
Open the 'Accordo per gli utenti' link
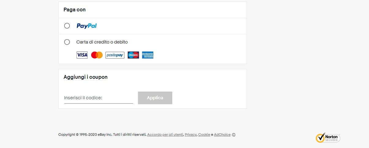click(165, 135)
